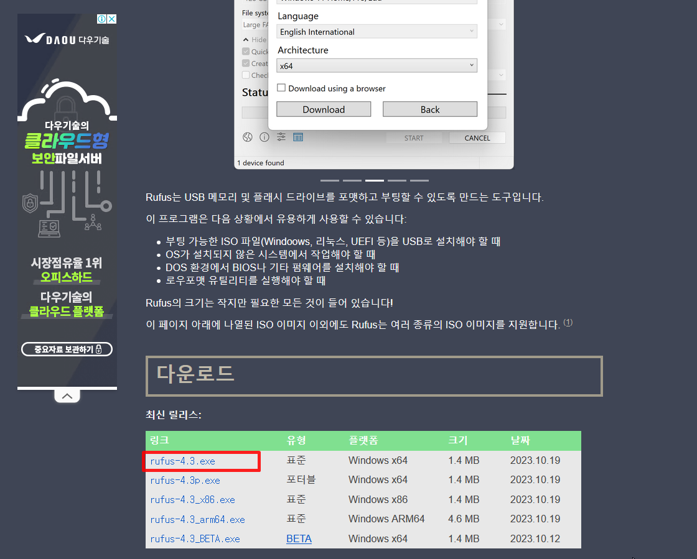Open footnote (1) reference

(x=568, y=322)
